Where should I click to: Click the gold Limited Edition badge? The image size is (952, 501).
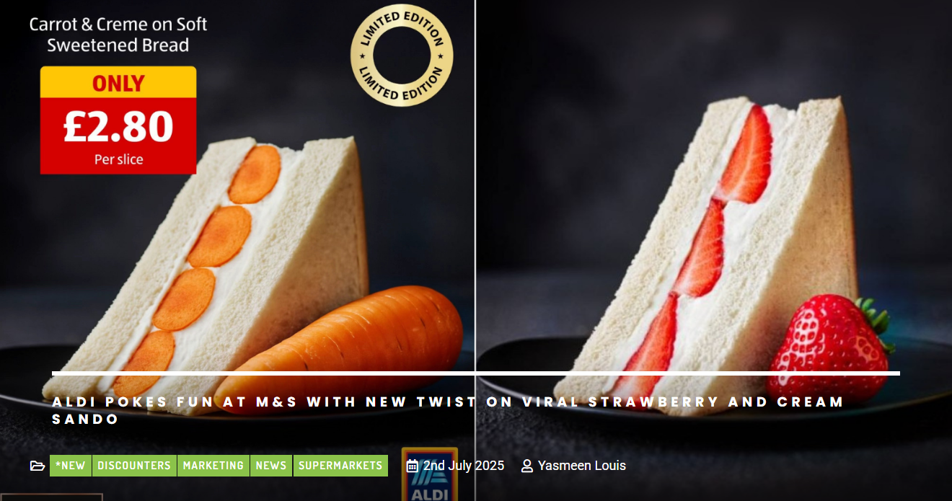pos(402,56)
